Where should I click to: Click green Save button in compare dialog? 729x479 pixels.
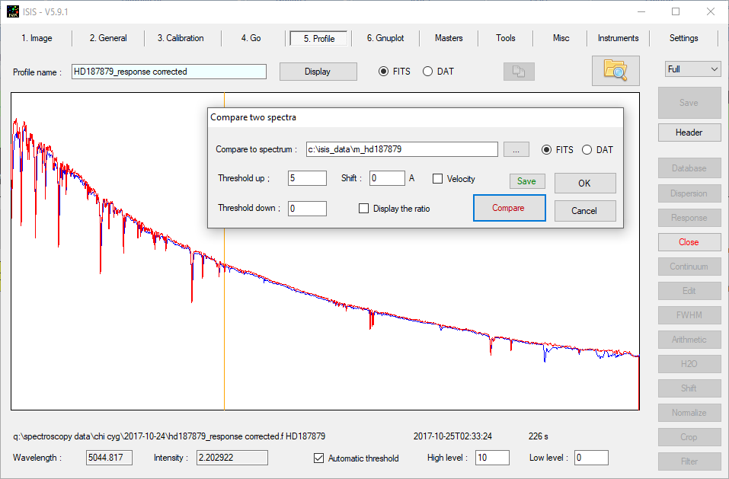tap(527, 181)
